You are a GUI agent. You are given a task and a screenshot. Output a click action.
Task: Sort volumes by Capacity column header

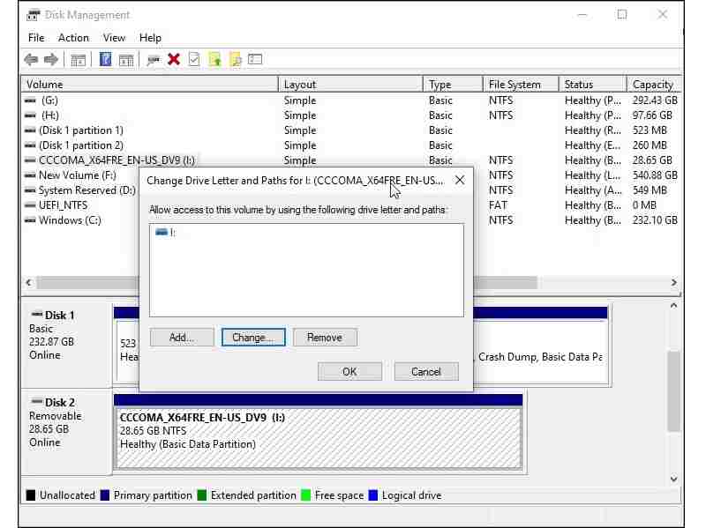[x=653, y=85]
